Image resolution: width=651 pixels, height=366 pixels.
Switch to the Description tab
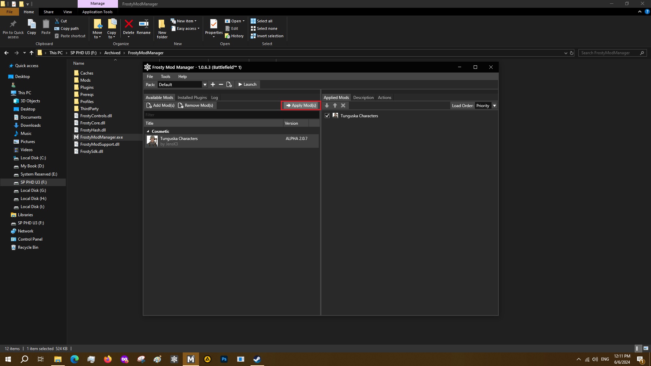(363, 98)
